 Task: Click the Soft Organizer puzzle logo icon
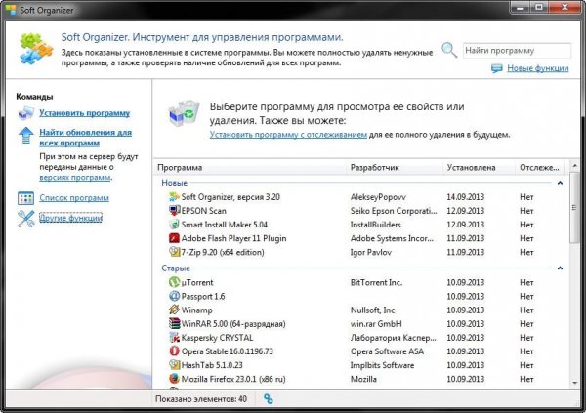pos(36,50)
